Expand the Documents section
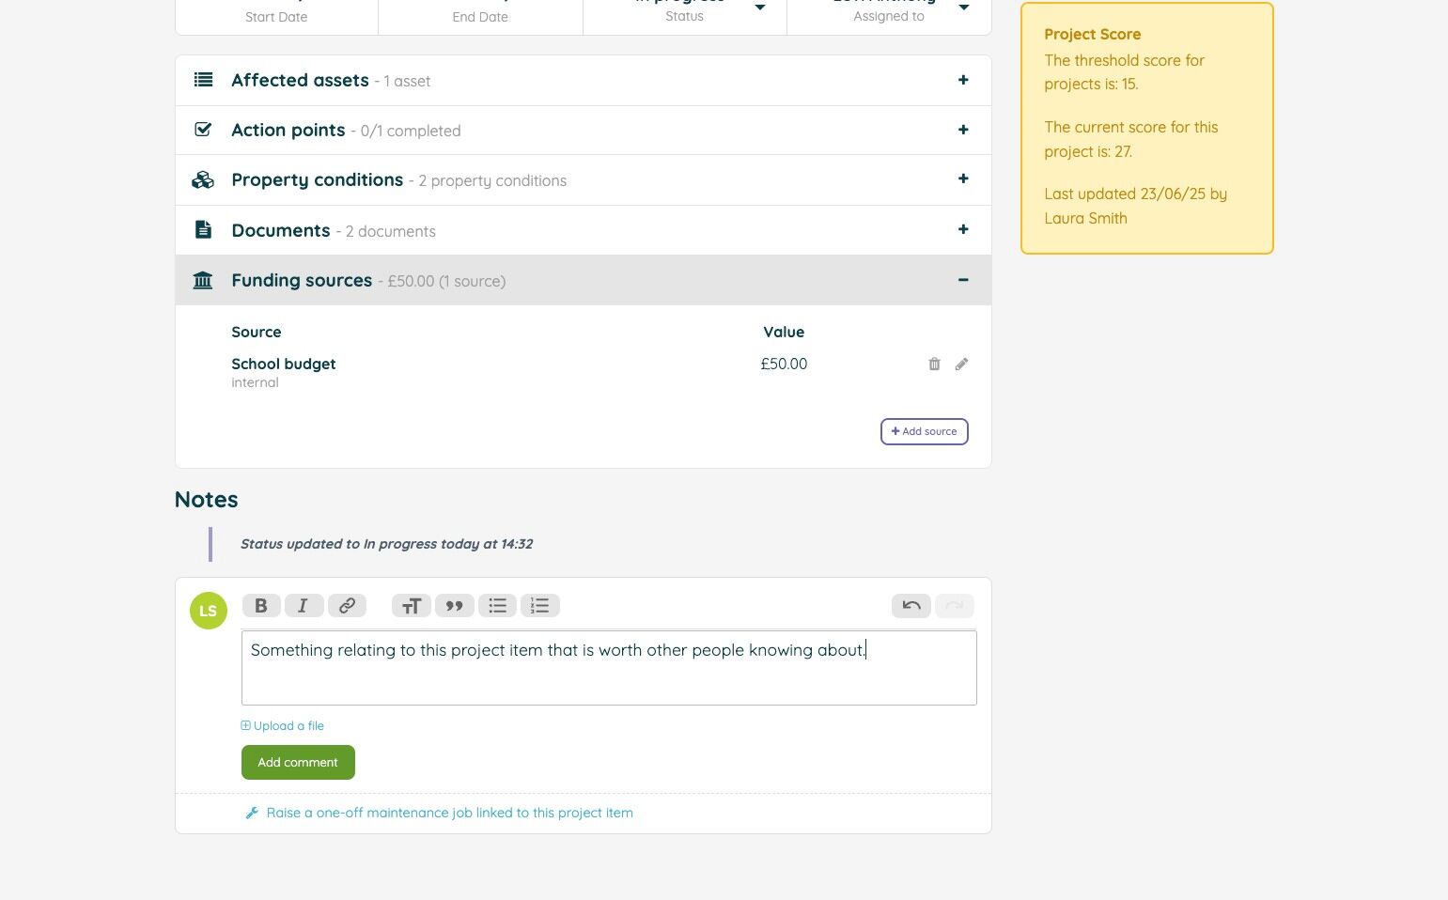 963,229
